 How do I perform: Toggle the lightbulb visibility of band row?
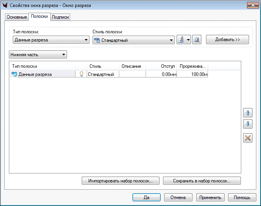pos(81,74)
